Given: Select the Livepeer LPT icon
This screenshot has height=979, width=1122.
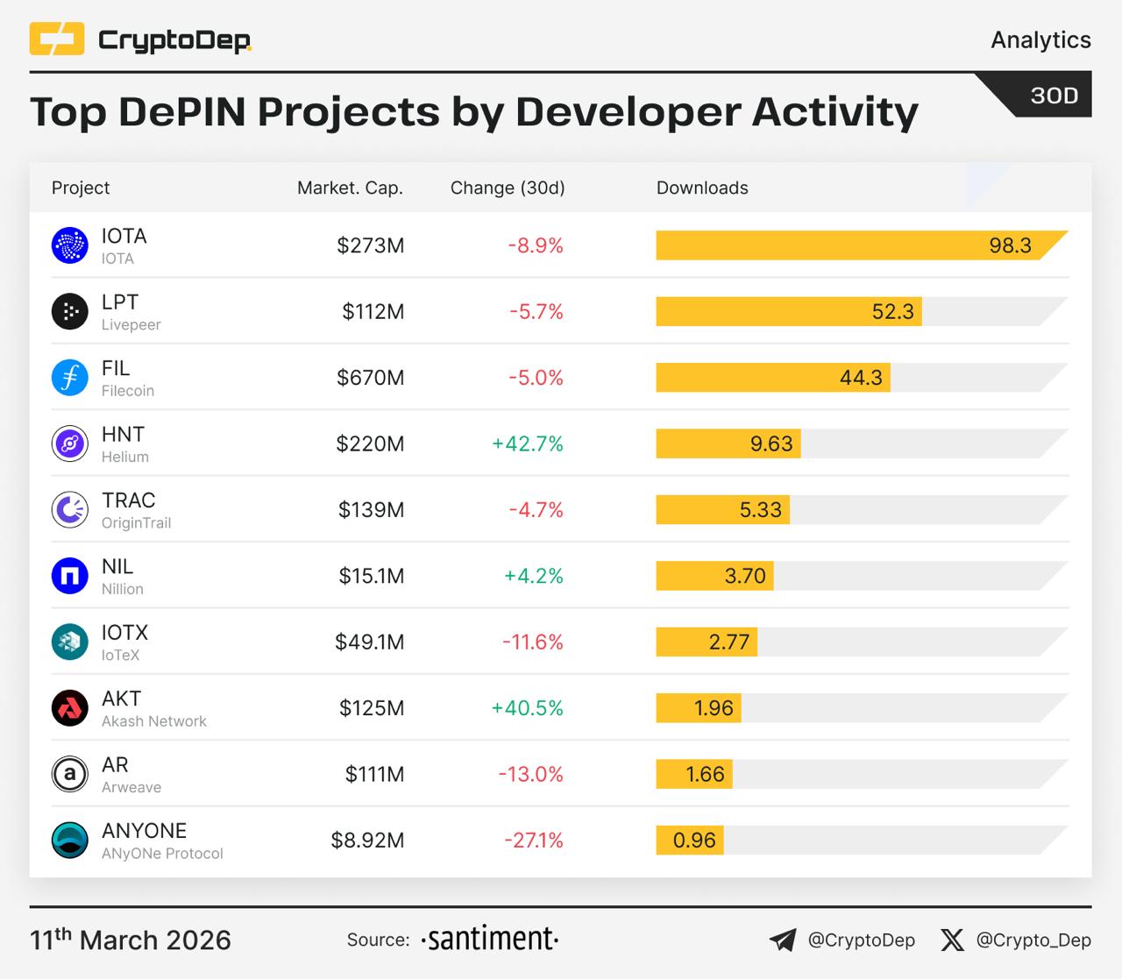Looking at the screenshot, I should (70, 311).
